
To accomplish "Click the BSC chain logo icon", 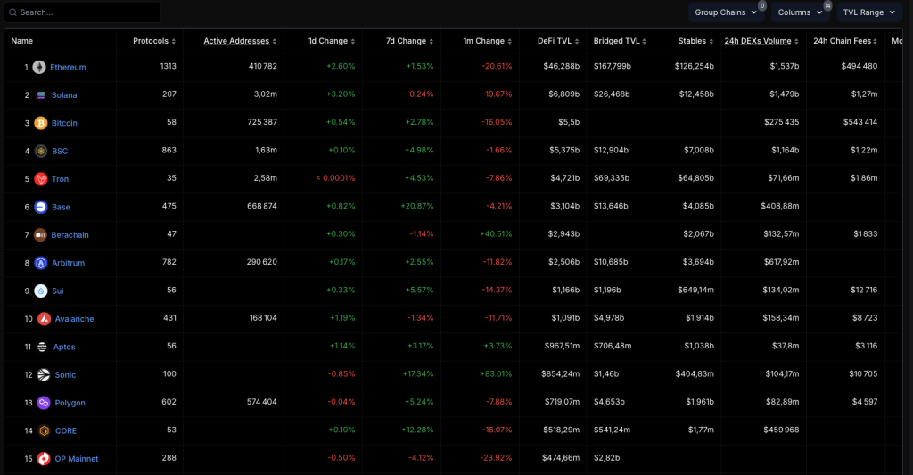I will pos(41,151).
